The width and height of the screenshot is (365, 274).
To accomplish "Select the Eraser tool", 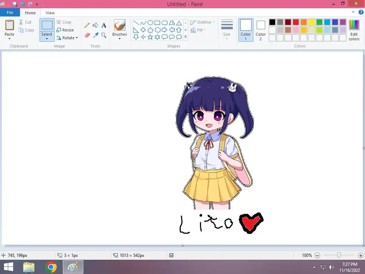I will click(x=87, y=35).
